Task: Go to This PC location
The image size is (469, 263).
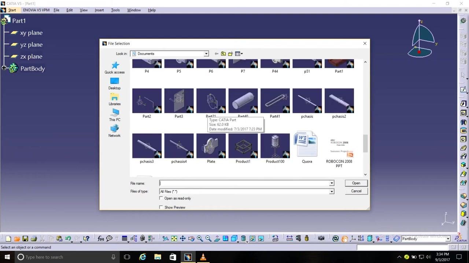Action: (x=115, y=115)
